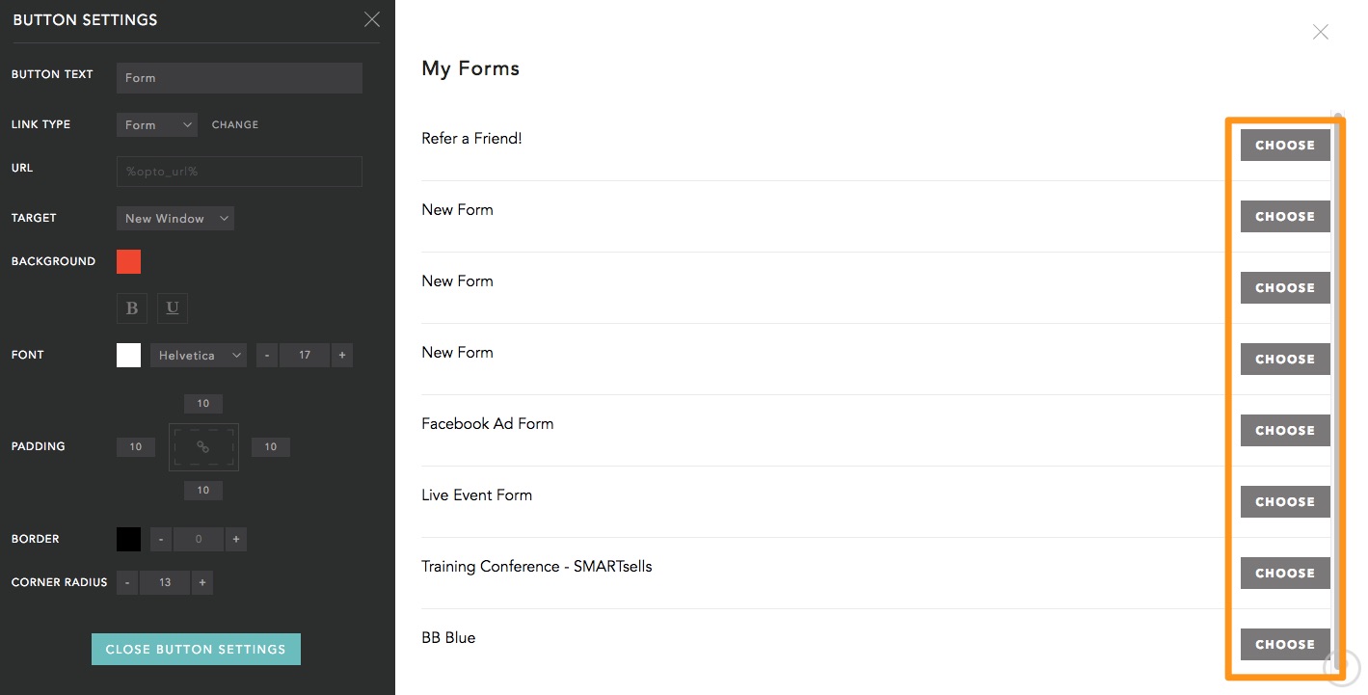The image size is (1368, 695).
Task: Click Close Button Settings button
Action: tap(196, 649)
